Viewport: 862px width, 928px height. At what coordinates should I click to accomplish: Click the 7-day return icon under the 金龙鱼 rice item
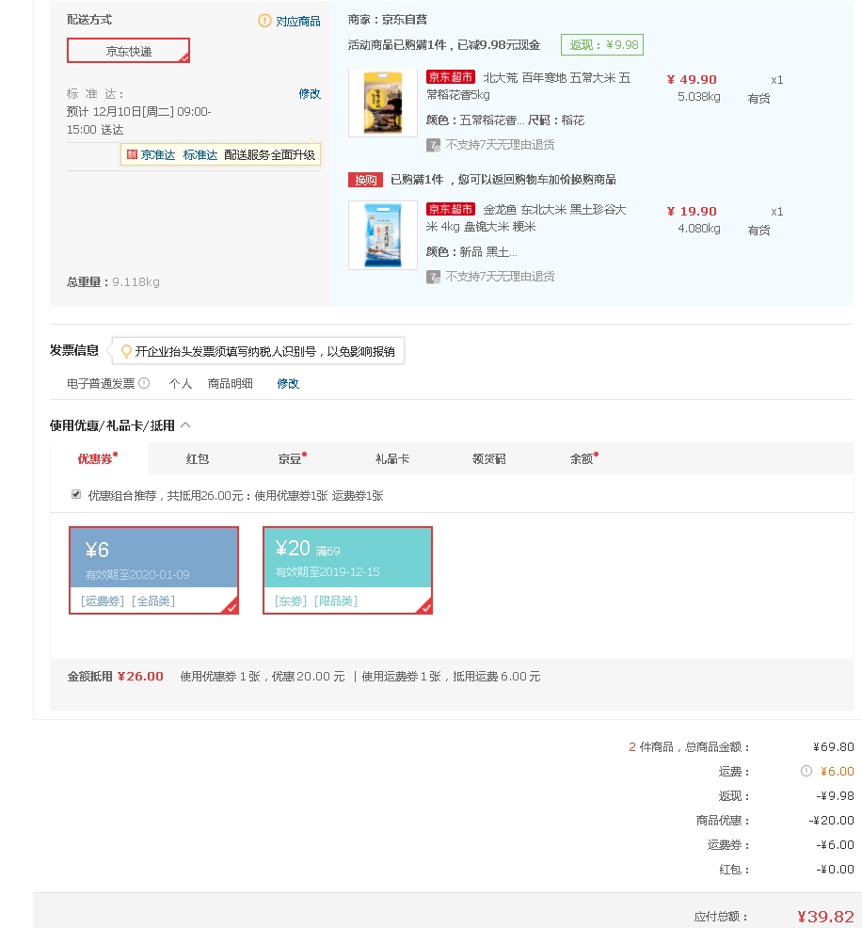point(433,277)
